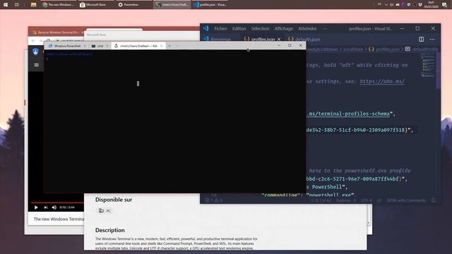This screenshot has width=452, height=254.
Task: Change encoding via UTF-8 status entry
Action: click(x=367, y=200)
